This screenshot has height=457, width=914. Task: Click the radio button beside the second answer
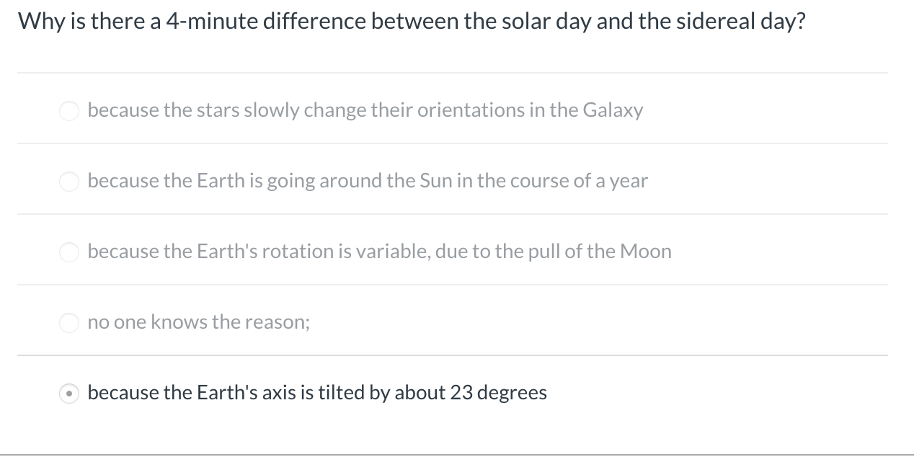69,182
